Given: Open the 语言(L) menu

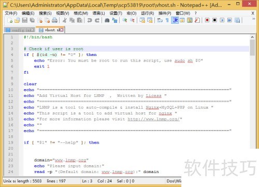Looking at the screenshot, I should coord(98,13).
